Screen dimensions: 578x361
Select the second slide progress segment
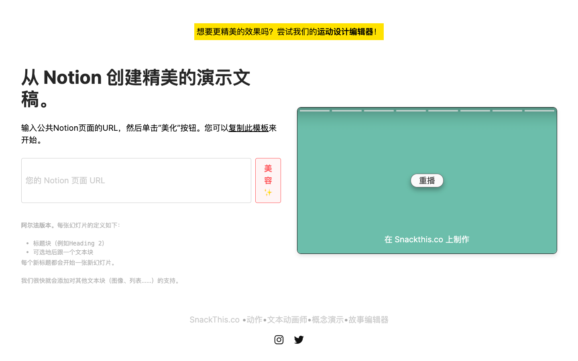(x=347, y=111)
